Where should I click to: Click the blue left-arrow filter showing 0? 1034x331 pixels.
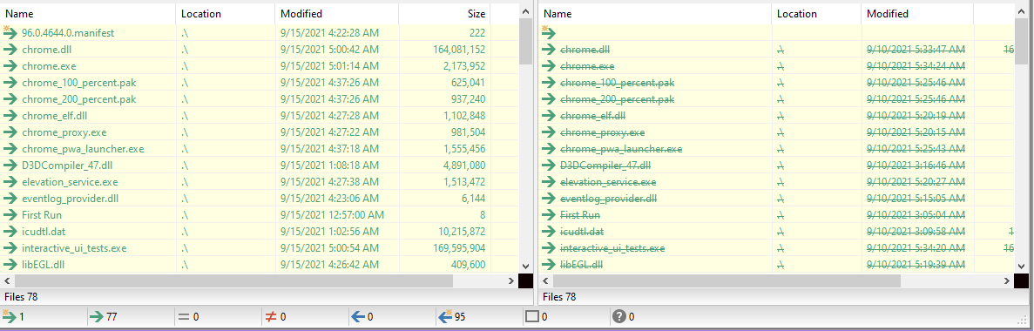pyautogui.click(x=358, y=317)
